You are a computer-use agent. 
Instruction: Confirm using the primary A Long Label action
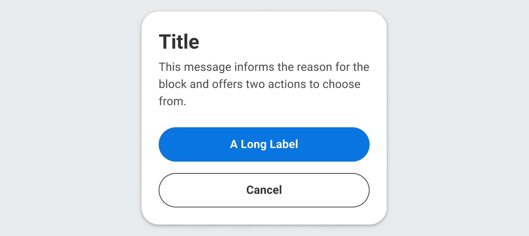click(264, 144)
